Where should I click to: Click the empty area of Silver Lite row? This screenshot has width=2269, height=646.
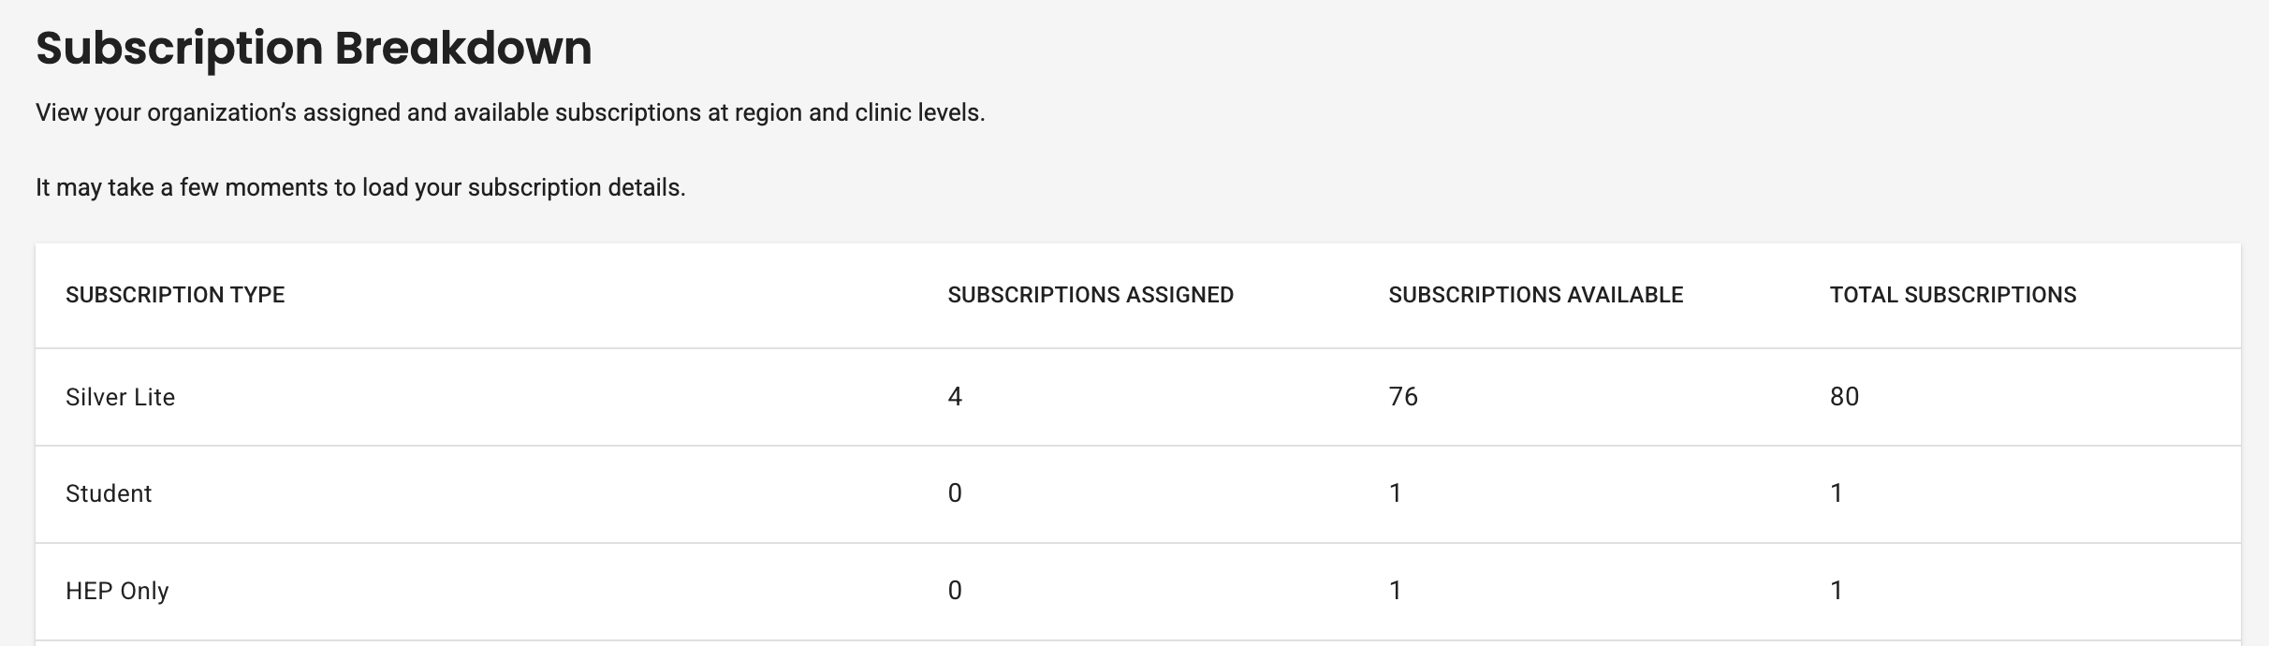[562, 397]
